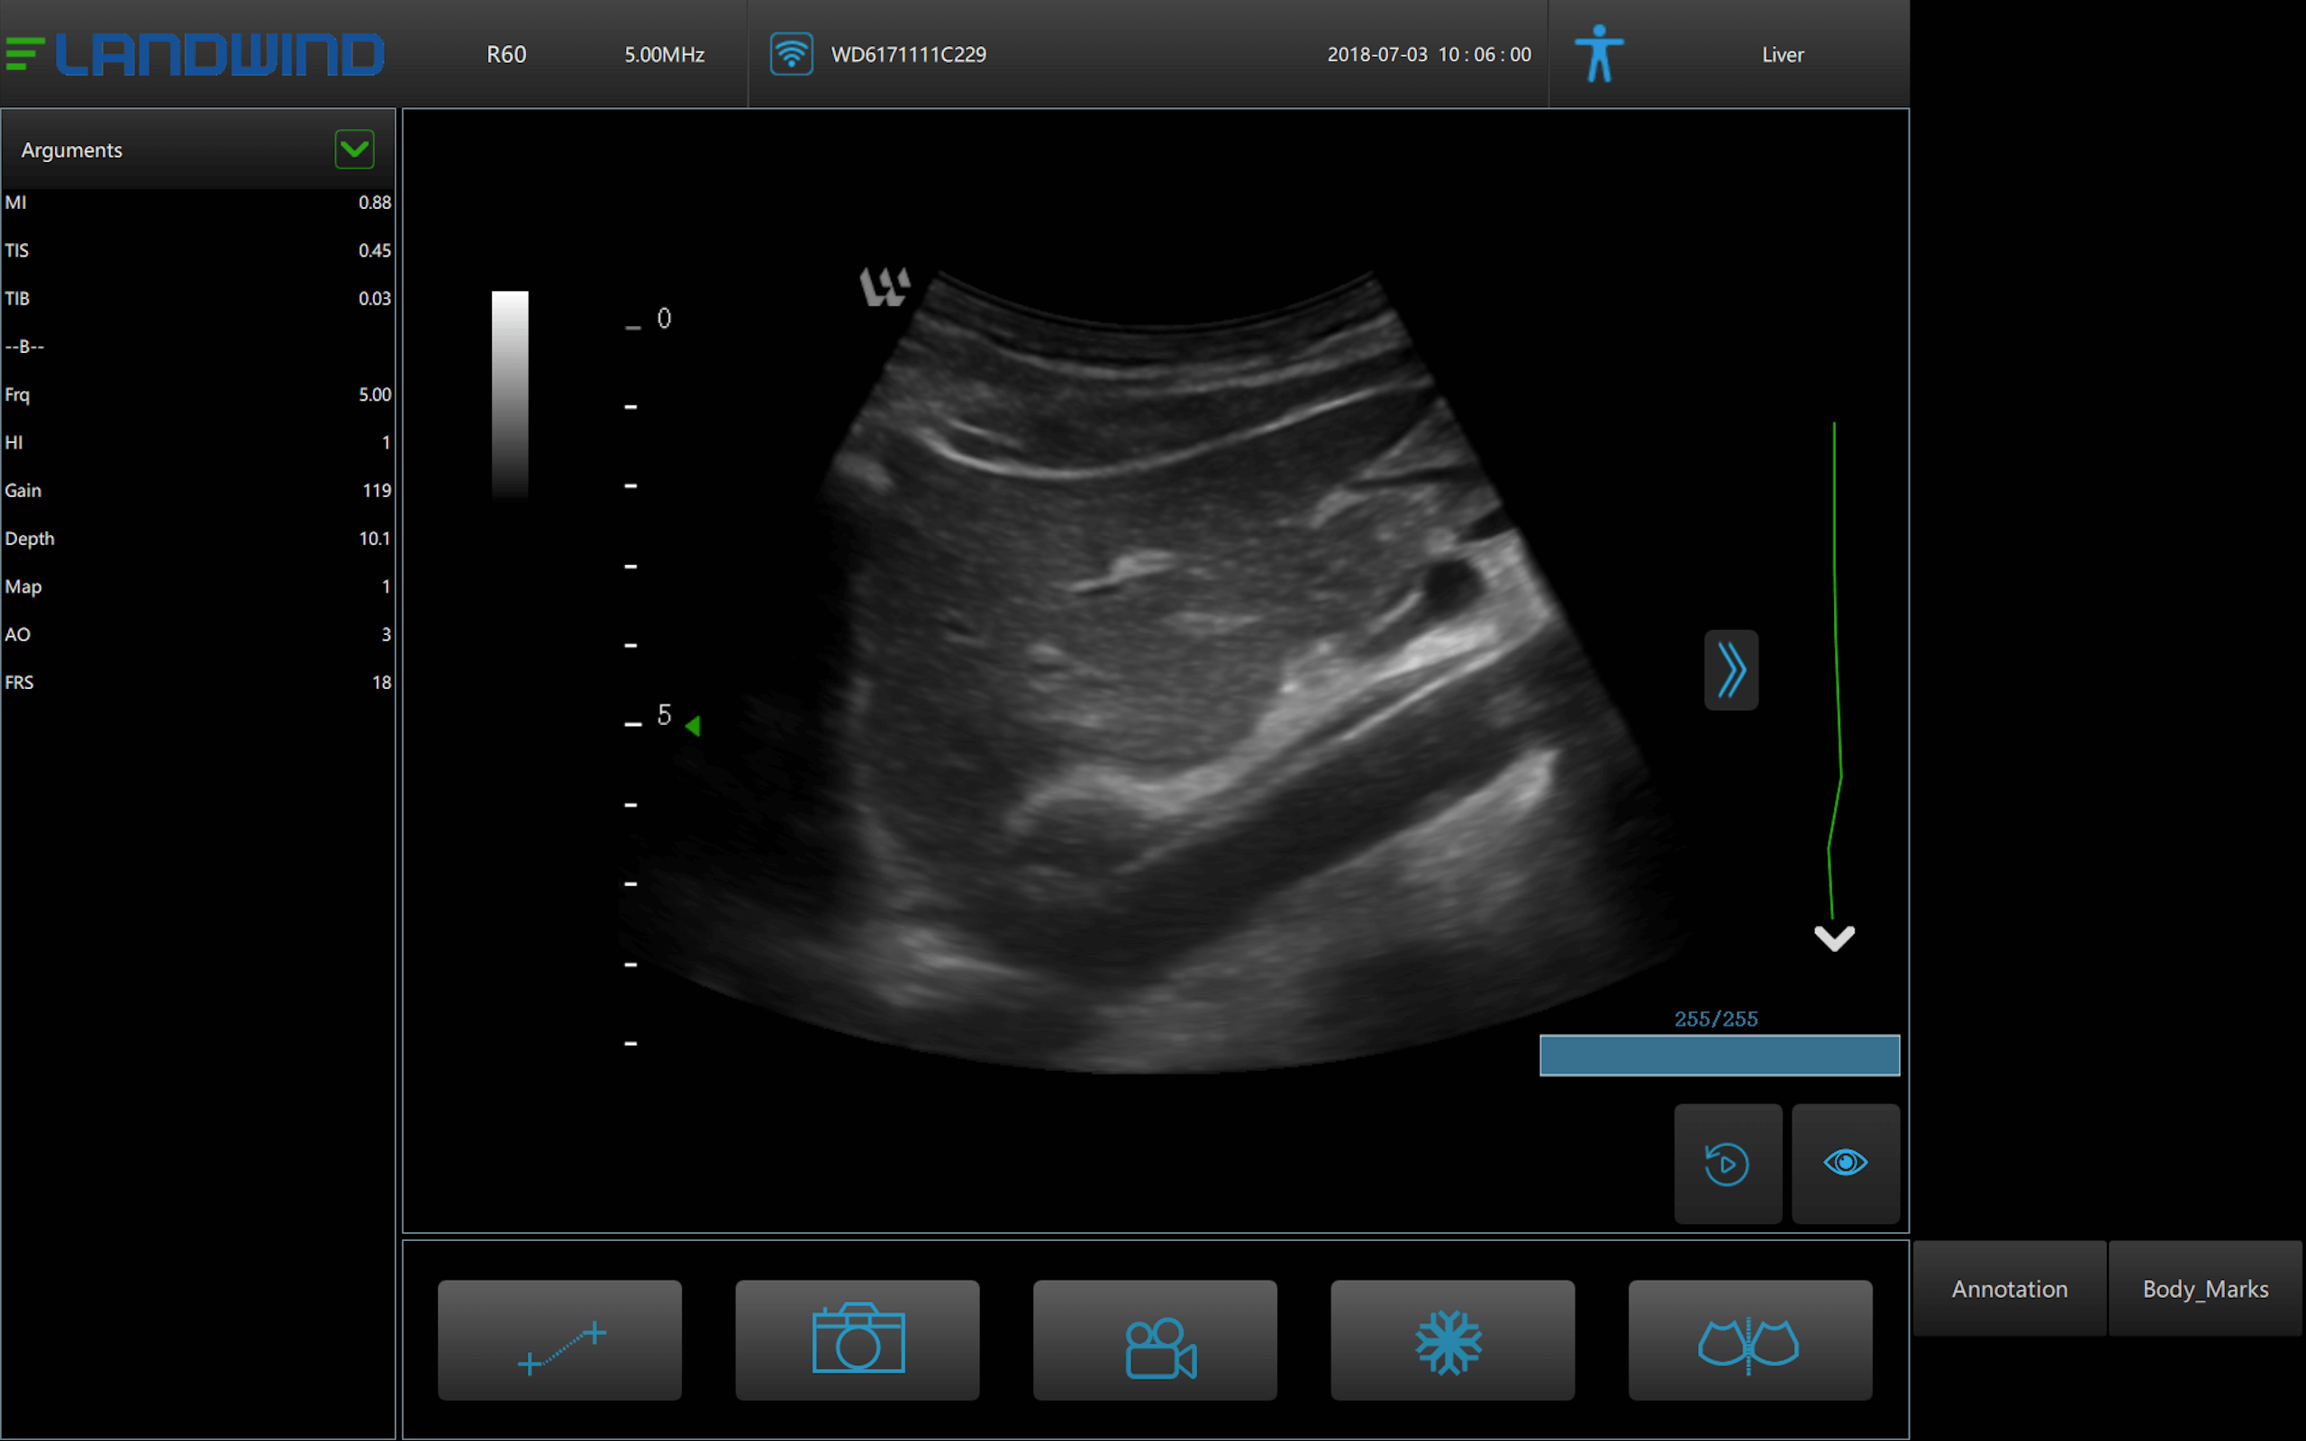Select the TIS 0.45 row
The width and height of the screenshot is (2306, 1441).
pos(198,249)
